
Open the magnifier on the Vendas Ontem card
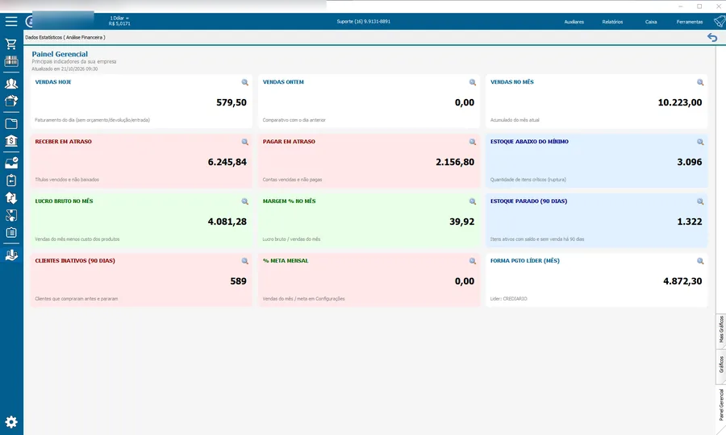pos(472,82)
